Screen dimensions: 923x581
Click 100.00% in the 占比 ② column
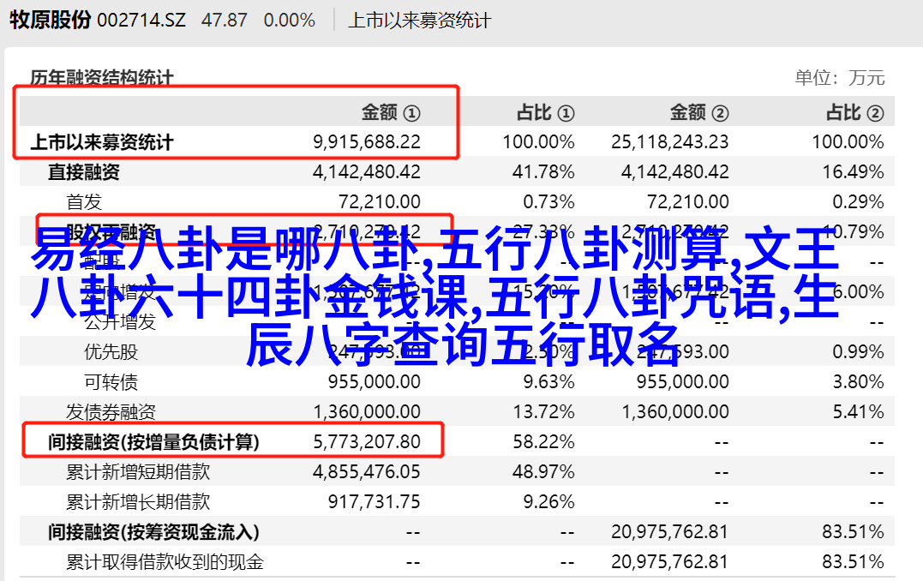[848, 142]
